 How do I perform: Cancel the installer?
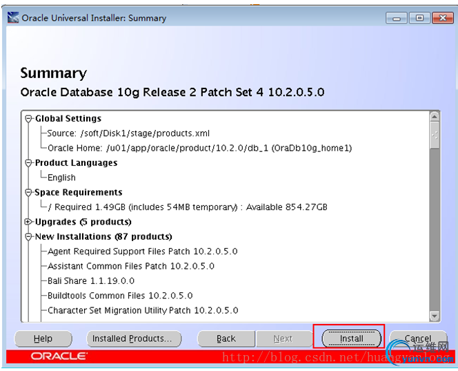coord(418,339)
